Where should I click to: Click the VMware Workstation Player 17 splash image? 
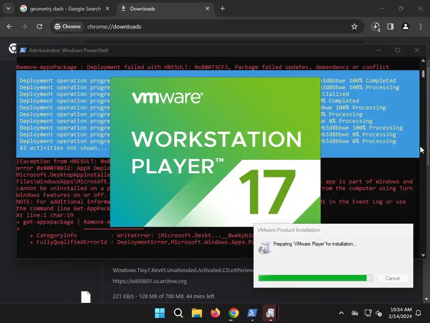click(215, 152)
